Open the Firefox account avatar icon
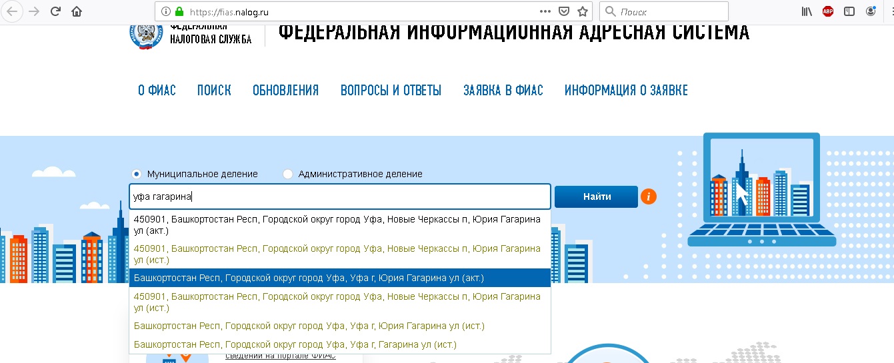This screenshot has width=894, height=363. pyautogui.click(x=871, y=11)
